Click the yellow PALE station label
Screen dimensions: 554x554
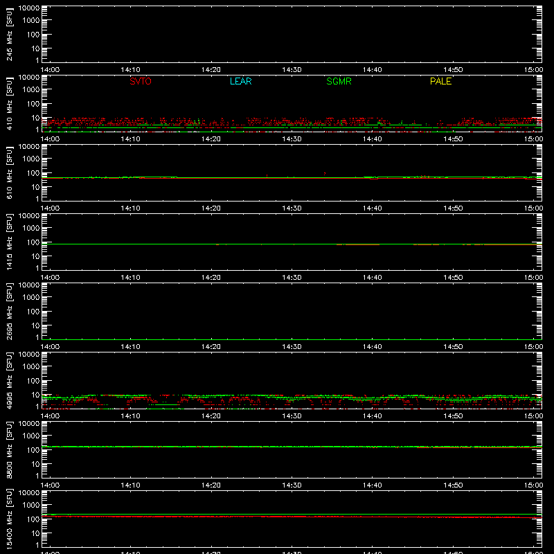tap(440, 81)
